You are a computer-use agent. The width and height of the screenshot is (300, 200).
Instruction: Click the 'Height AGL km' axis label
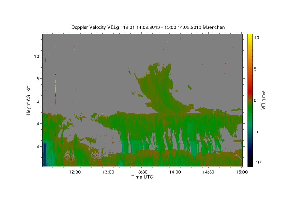[x=29, y=100]
